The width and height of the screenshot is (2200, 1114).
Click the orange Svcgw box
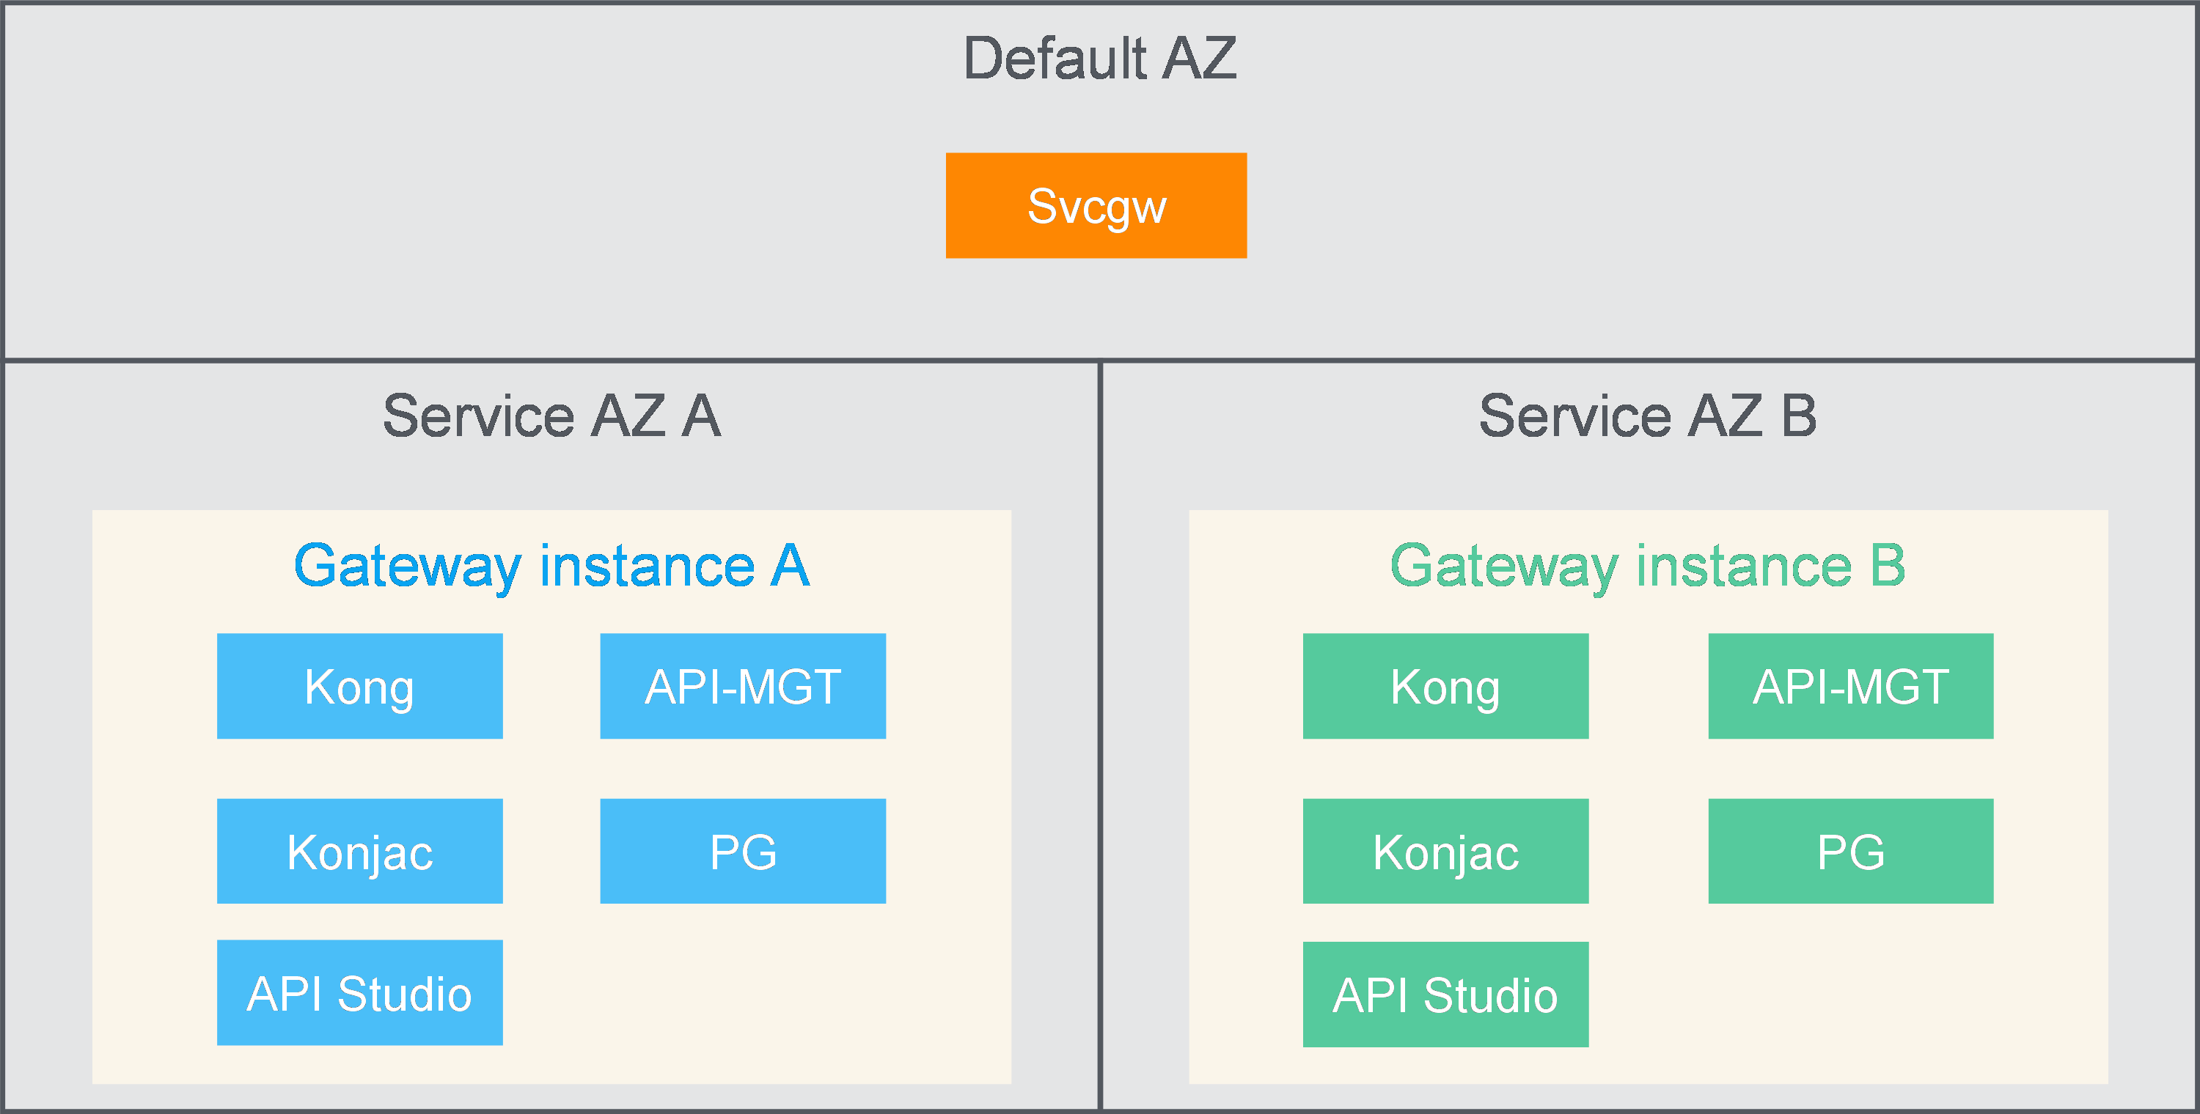1096,206
